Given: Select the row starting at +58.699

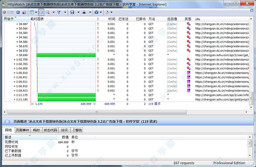Looking at the screenshot, I should (127, 55).
